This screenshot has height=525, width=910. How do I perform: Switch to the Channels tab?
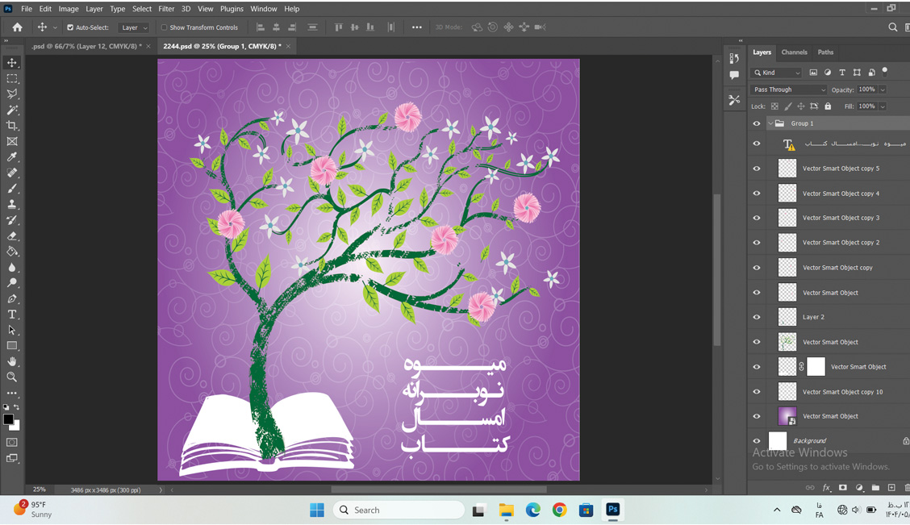[x=794, y=52]
